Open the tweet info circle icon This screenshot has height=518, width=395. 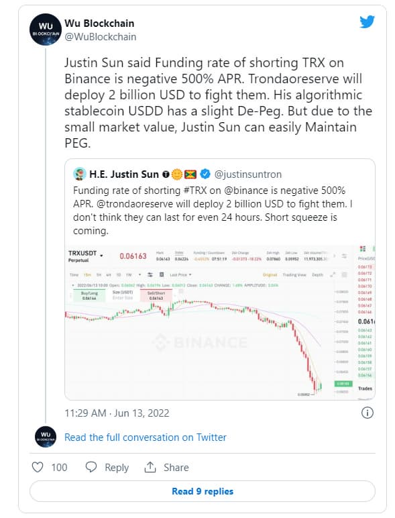click(368, 413)
